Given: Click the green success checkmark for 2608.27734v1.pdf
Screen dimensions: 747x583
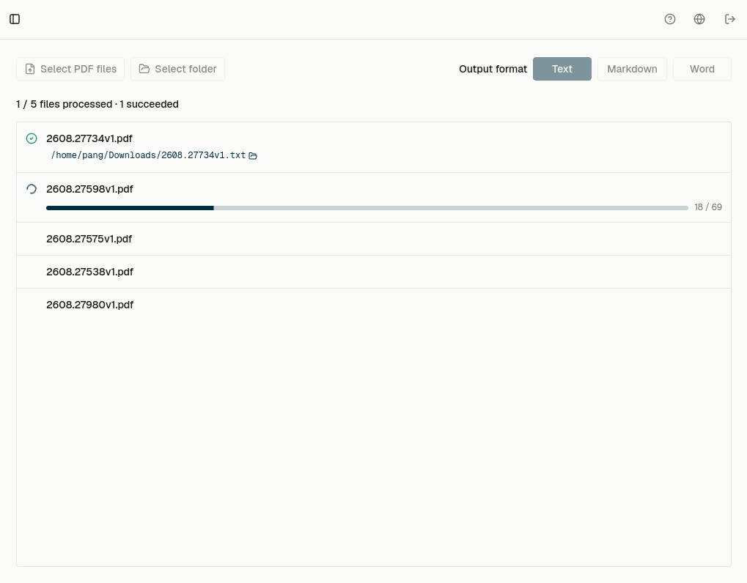Looking at the screenshot, I should (32, 138).
